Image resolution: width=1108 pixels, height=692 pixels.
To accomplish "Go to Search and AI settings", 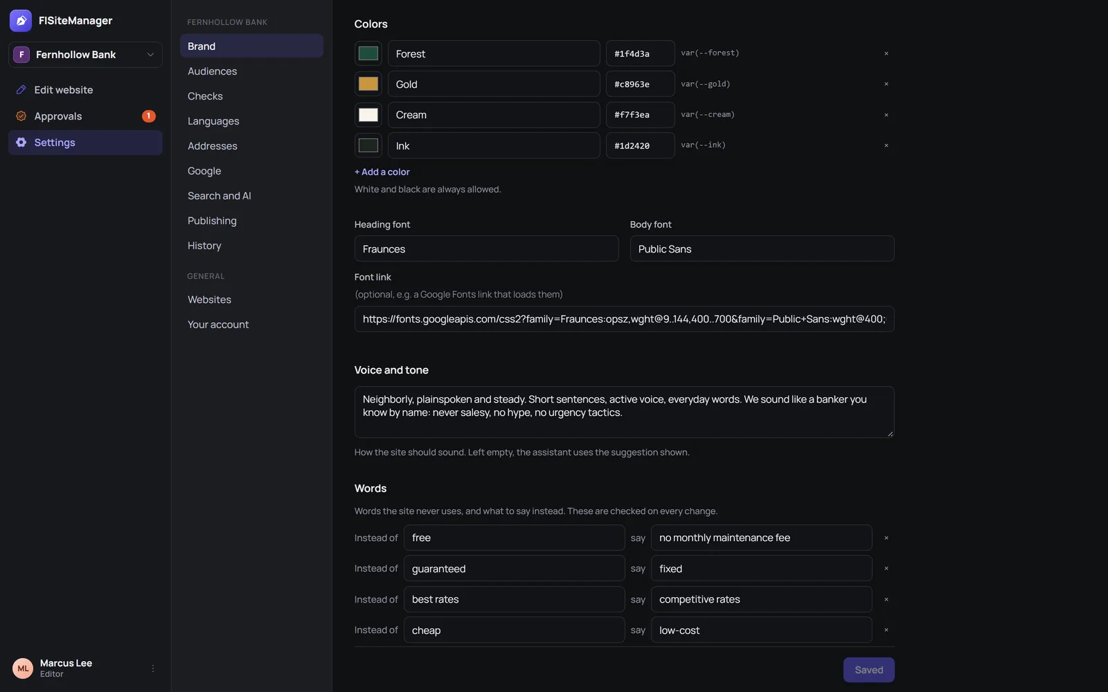I will [x=251, y=196].
